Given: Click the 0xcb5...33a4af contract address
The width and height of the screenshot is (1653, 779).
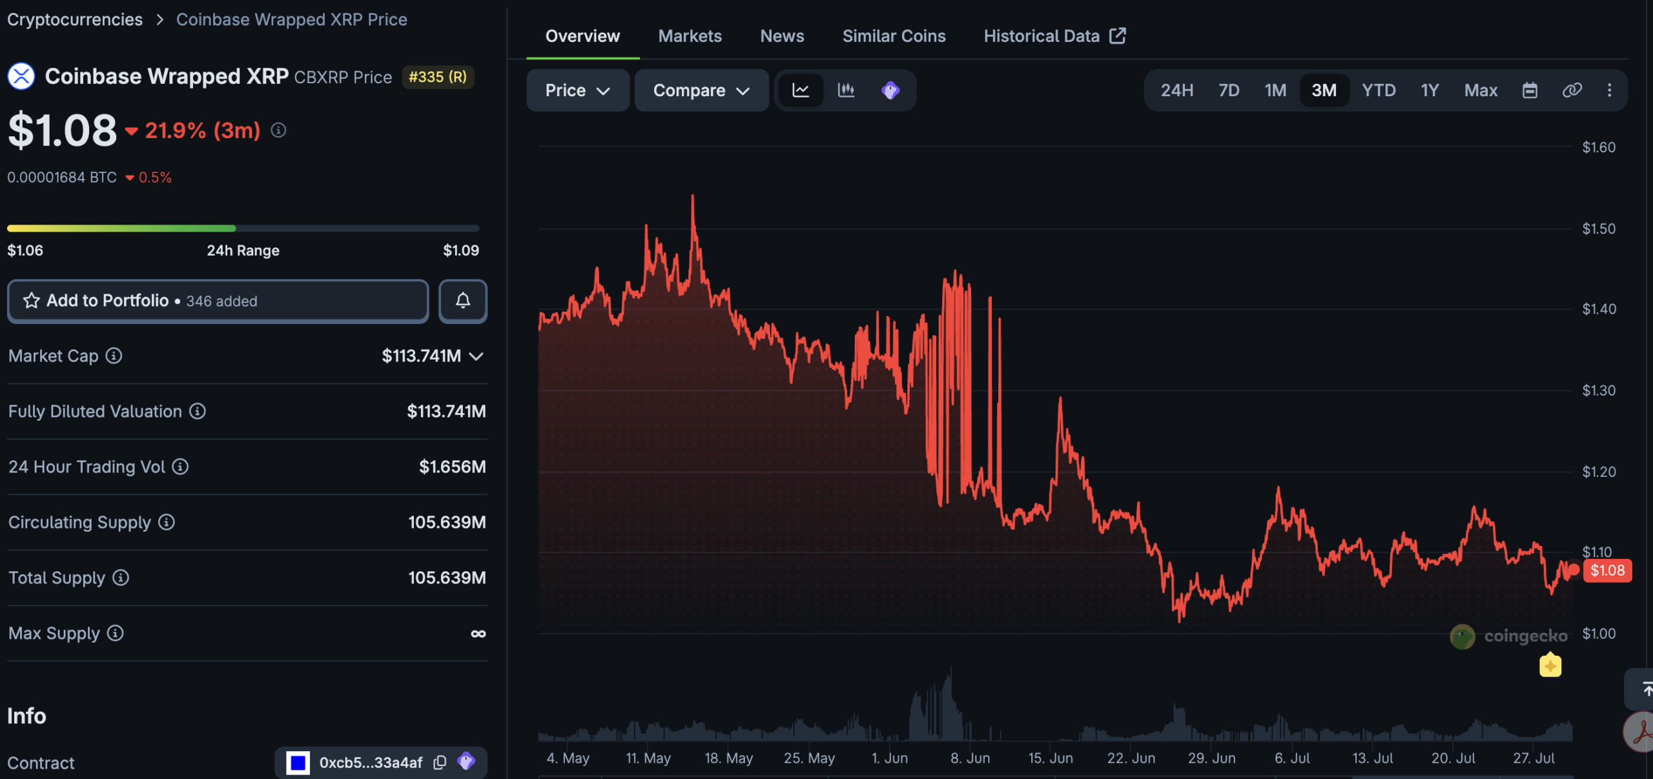Looking at the screenshot, I should coord(371,763).
